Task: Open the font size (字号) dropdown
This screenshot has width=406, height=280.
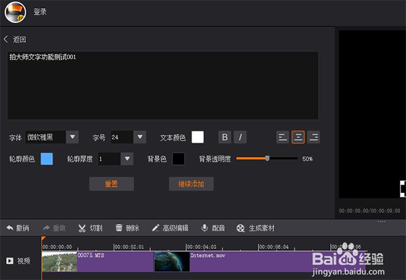Action: click(x=139, y=137)
